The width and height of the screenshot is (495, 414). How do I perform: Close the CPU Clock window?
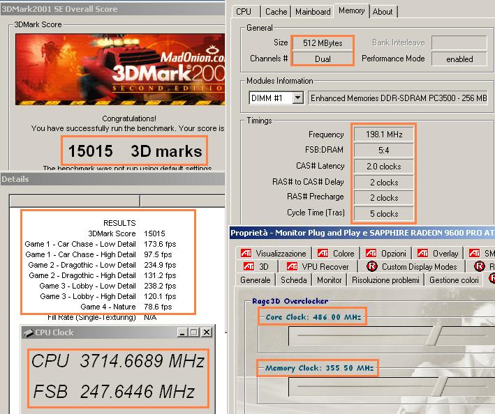tap(207, 332)
